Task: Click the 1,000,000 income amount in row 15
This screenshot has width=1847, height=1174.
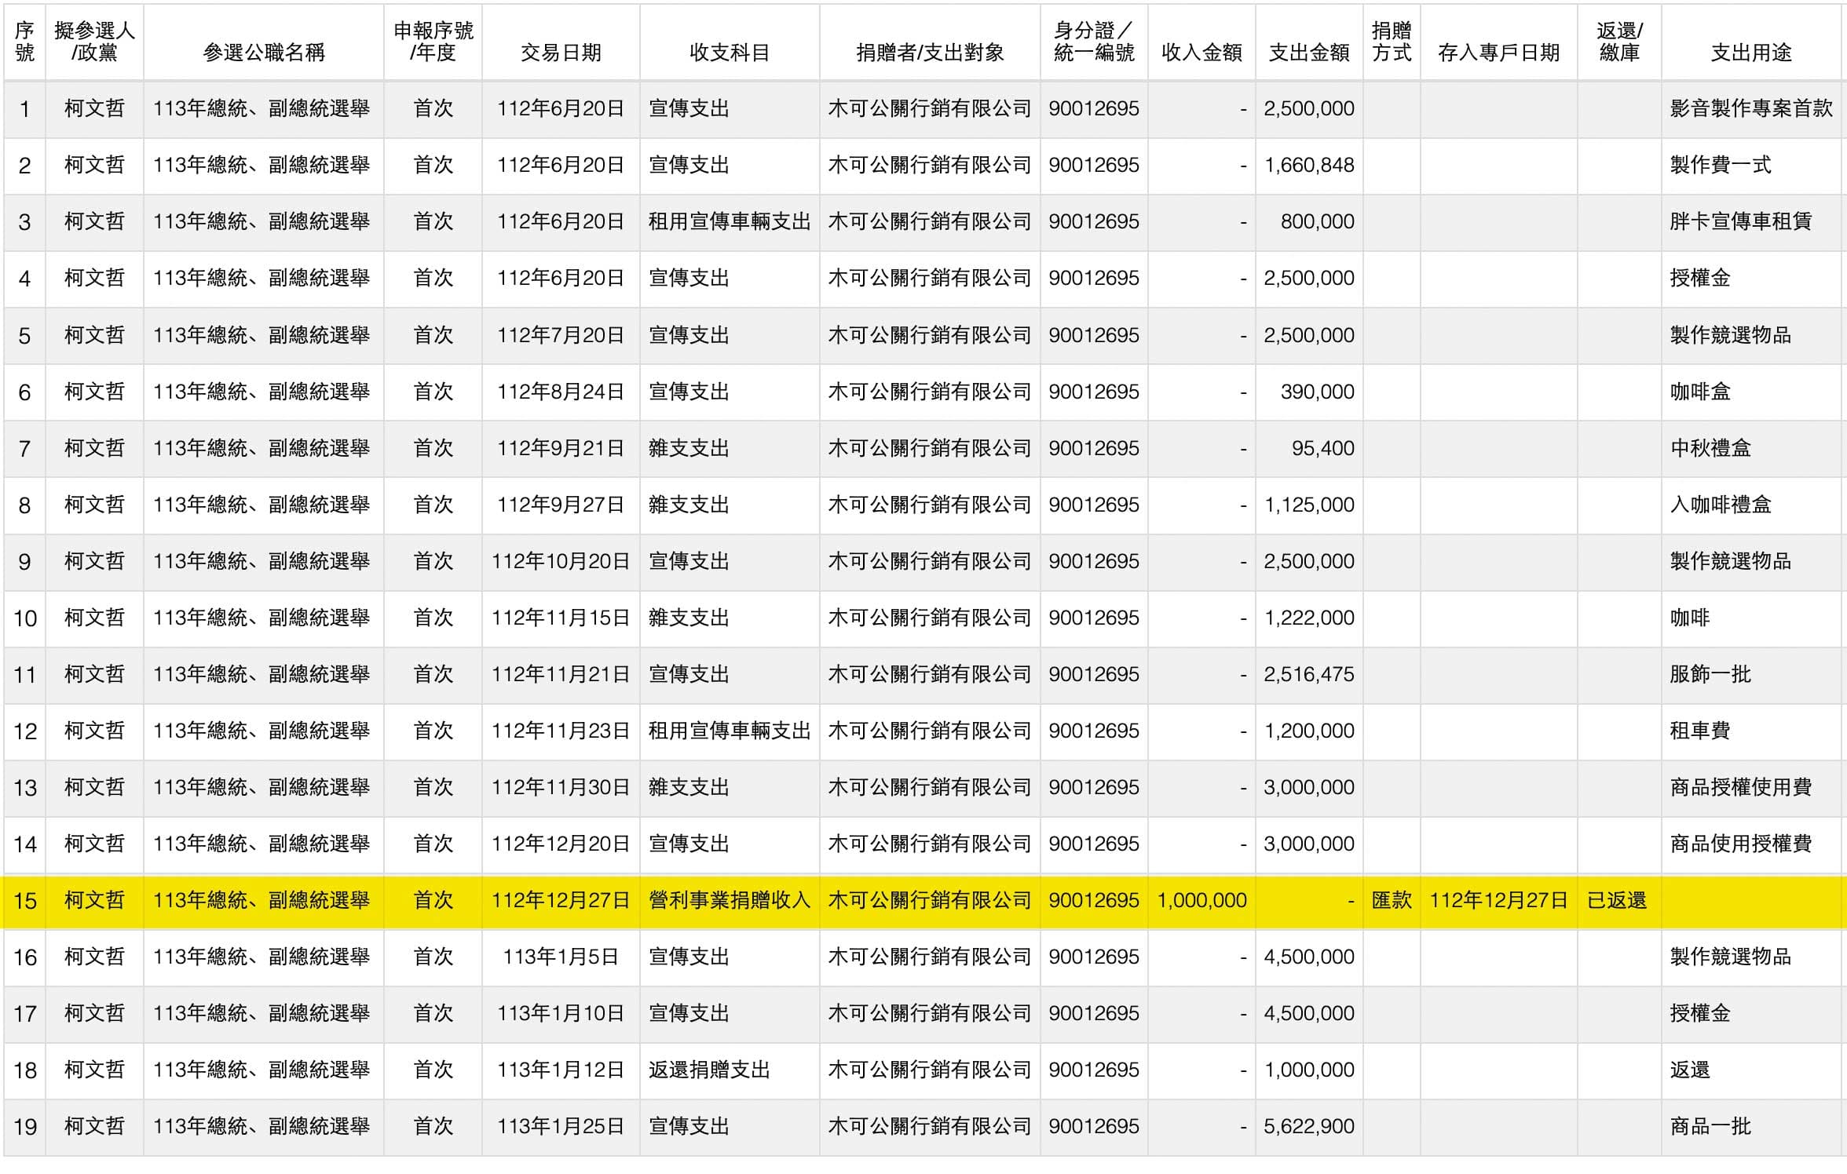Action: tap(1201, 900)
